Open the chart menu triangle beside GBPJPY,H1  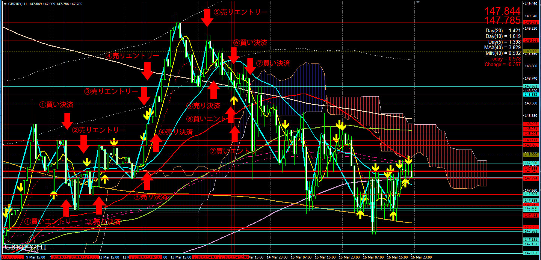click(4, 4)
